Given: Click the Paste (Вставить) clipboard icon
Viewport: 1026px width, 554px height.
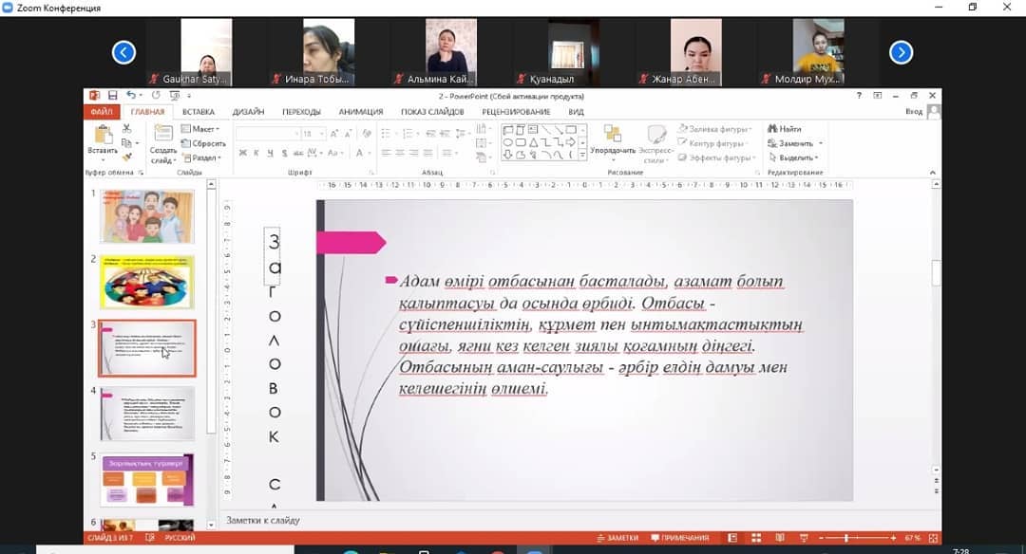Looking at the screenshot, I should point(102,139).
